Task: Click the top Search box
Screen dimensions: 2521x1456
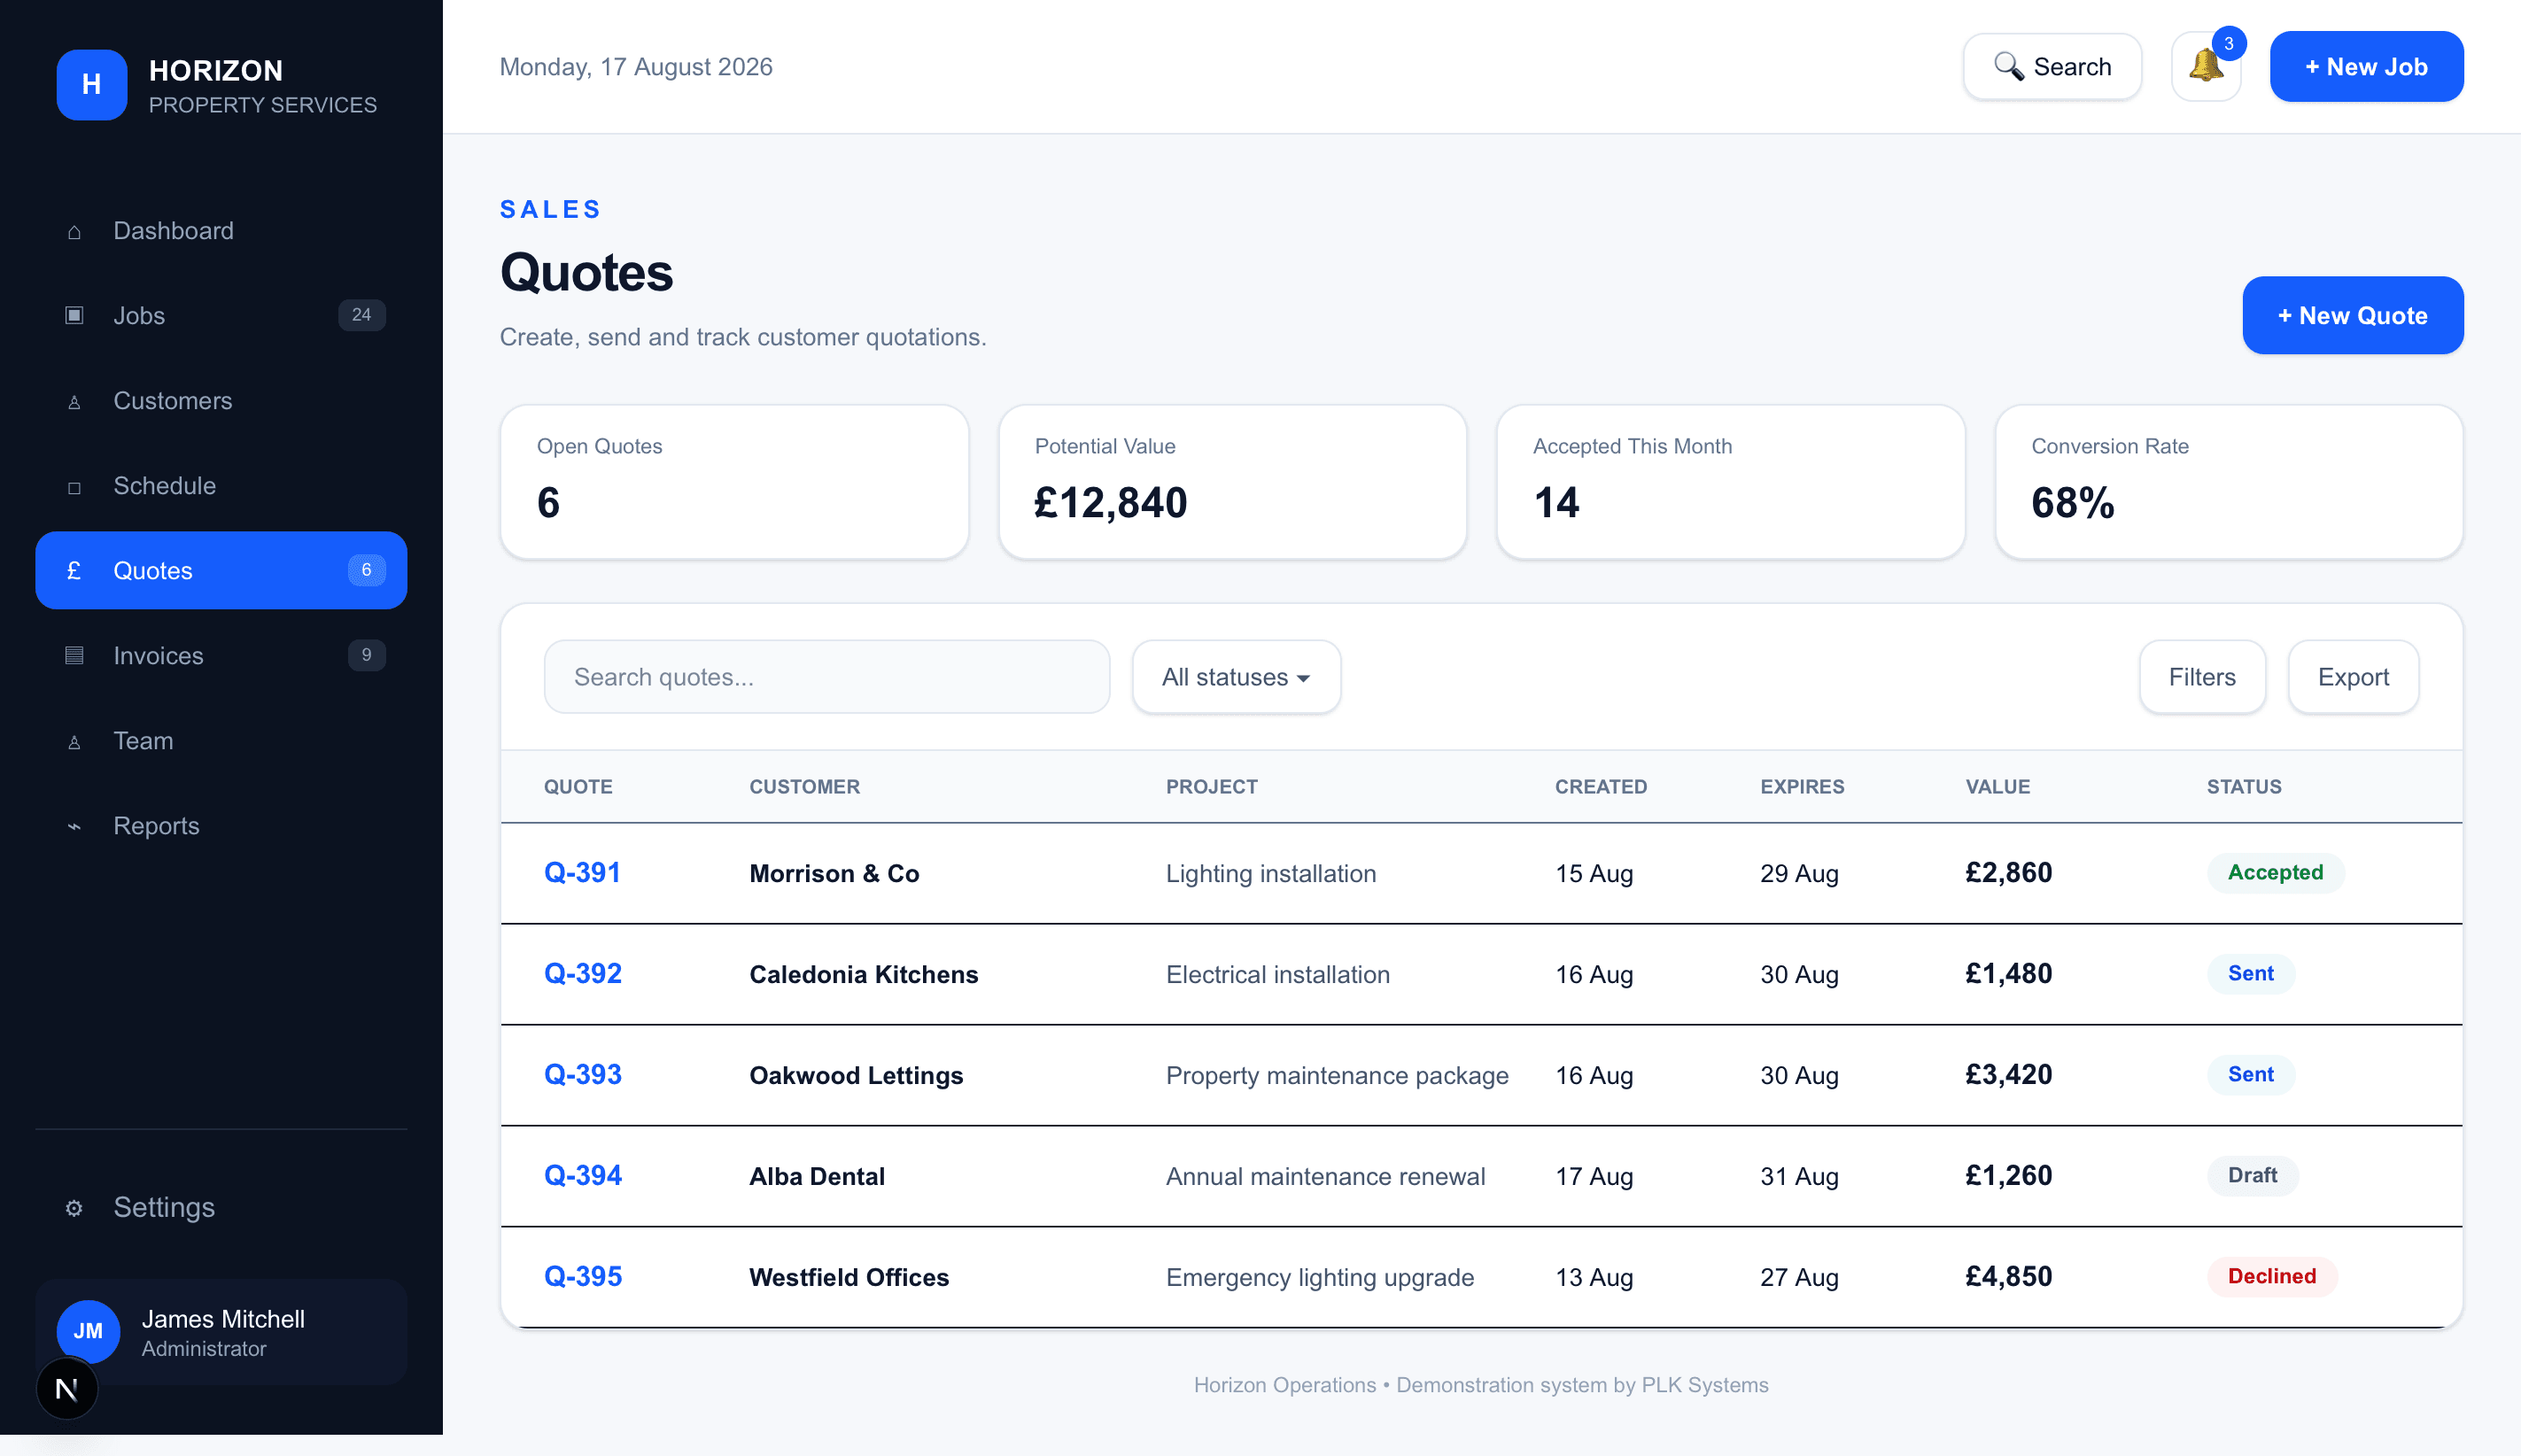Action: point(2052,67)
